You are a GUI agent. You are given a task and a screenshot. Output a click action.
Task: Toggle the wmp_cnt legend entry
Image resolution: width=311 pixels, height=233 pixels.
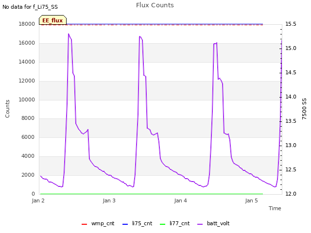tap(98, 223)
